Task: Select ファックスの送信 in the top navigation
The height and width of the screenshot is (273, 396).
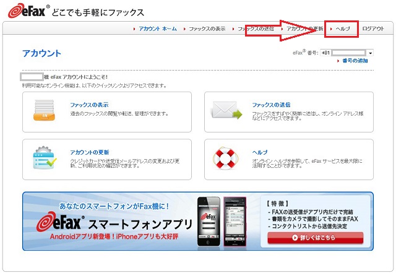Action: pos(256,29)
